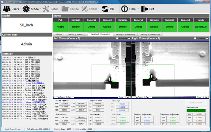Click the Model Position X10 field
The image size is (211, 132).
(x=64, y=103)
